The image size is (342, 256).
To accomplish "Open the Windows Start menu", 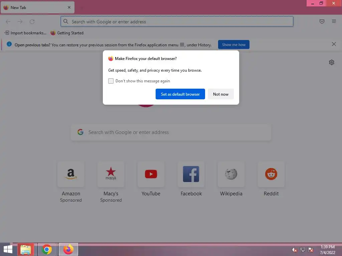I will tap(8, 249).
